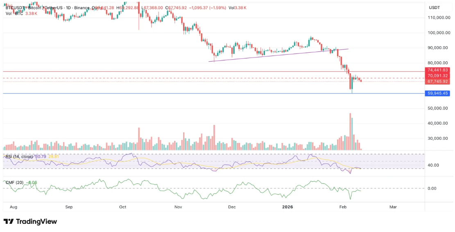The width and height of the screenshot is (455, 232).
Task: Click the tallest red volume bar in February
Action: [x=350, y=132]
